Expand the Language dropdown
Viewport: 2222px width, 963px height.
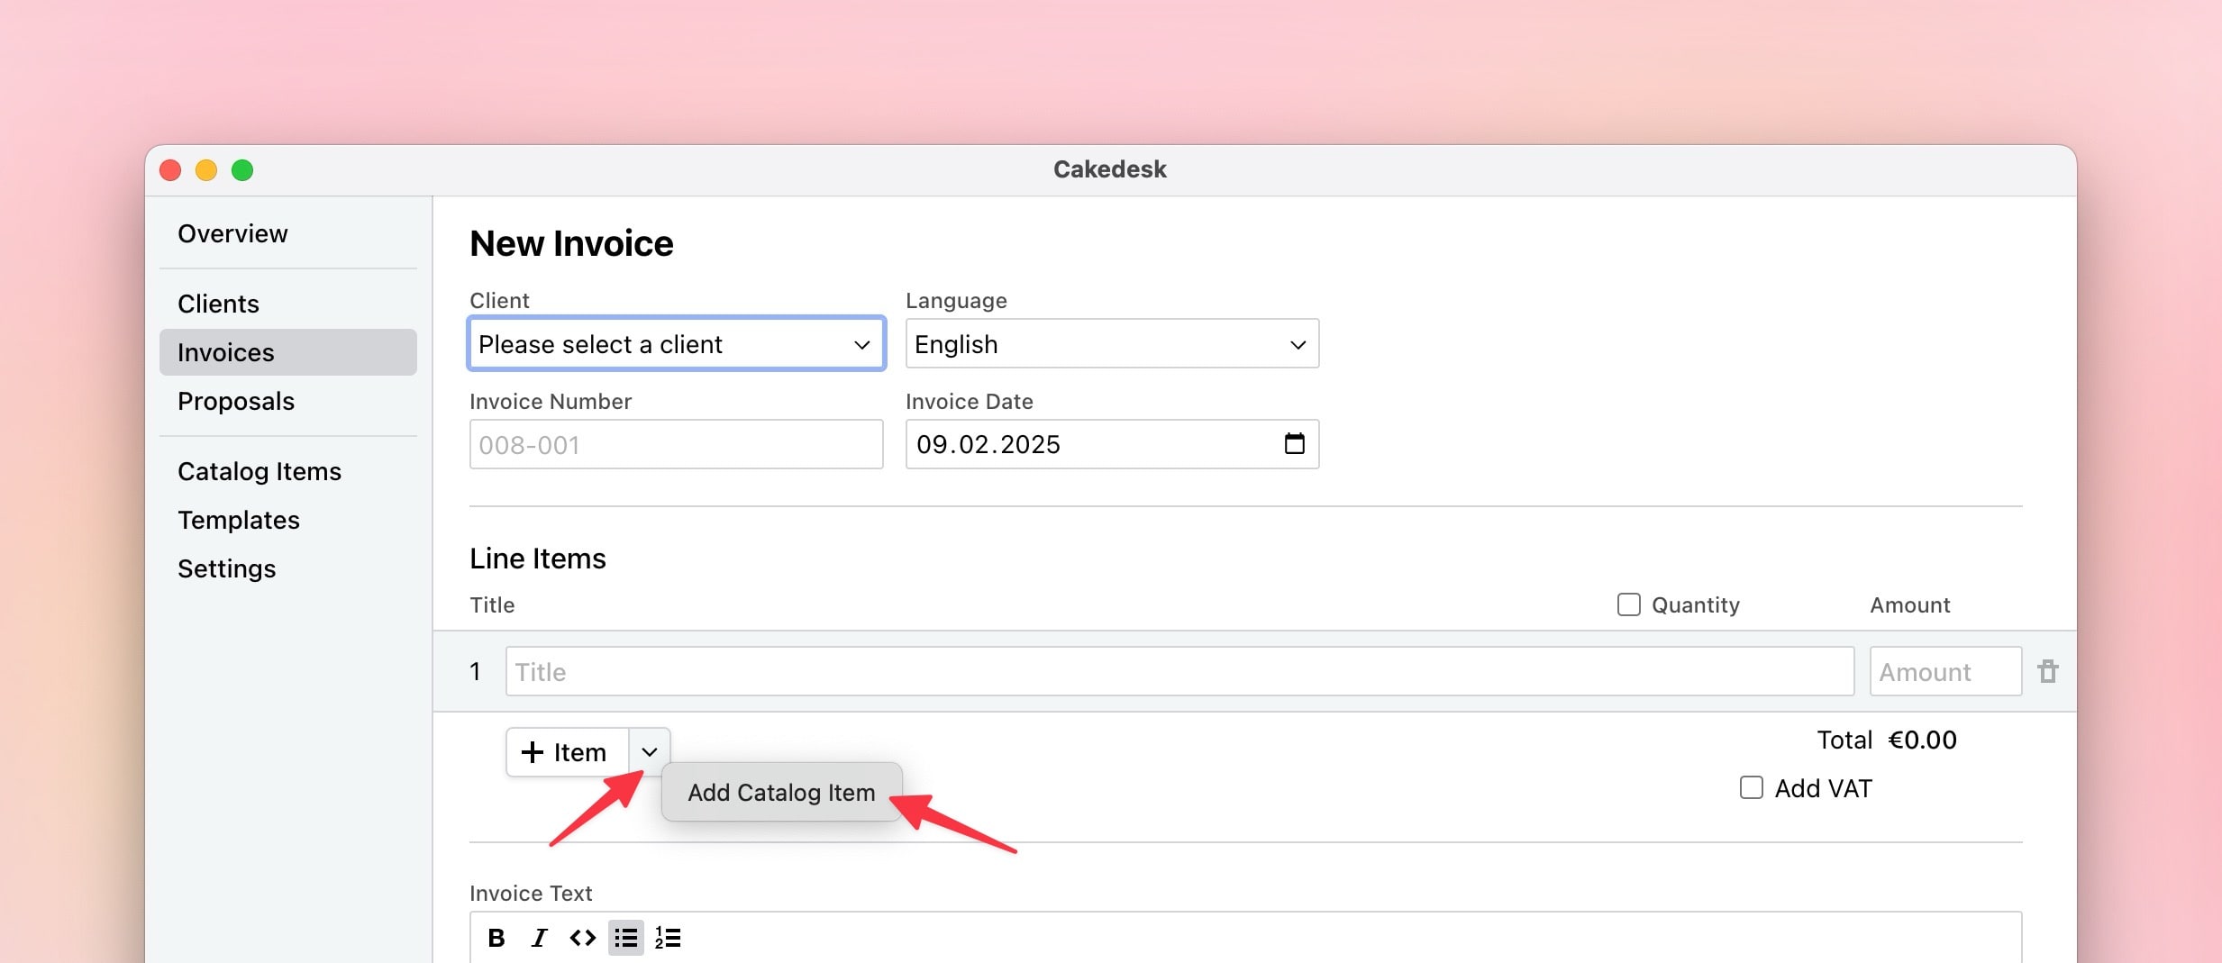(x=1112, y=344)
